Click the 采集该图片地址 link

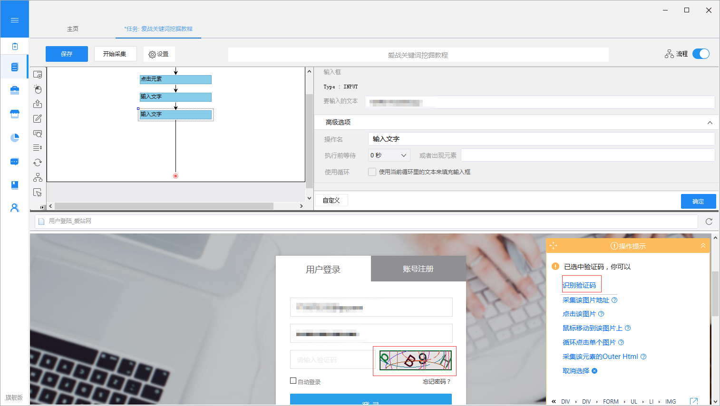pyautogui.click(x=586, y=300)
